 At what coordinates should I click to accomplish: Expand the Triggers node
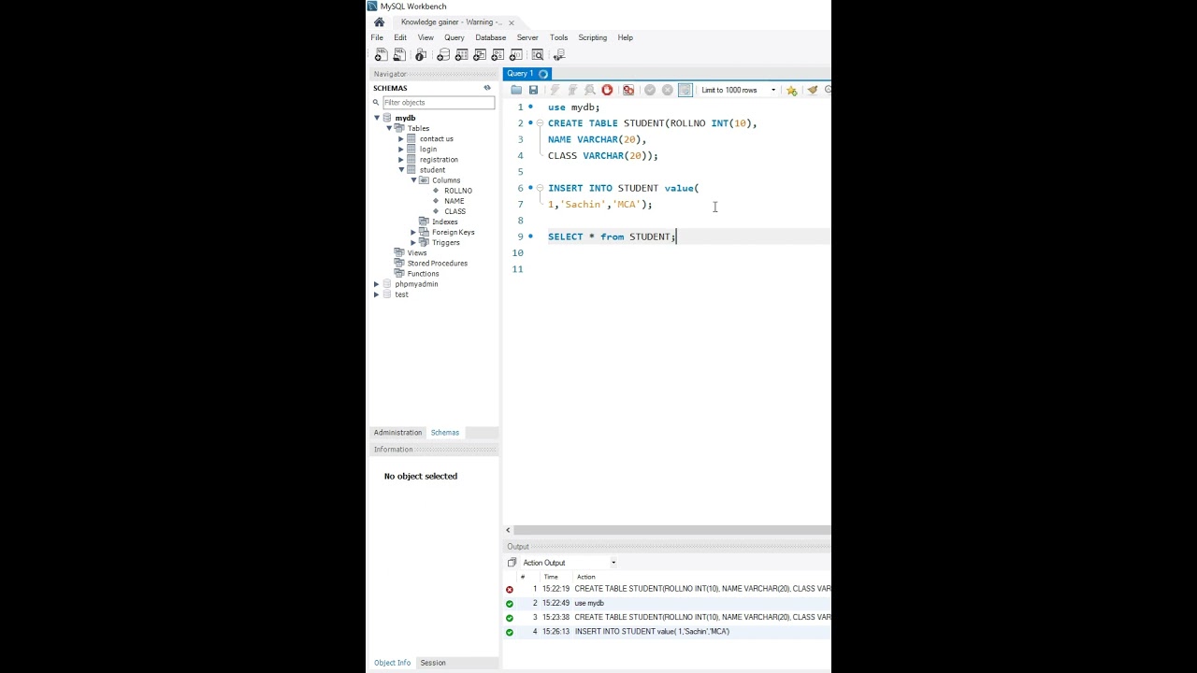[x=413, y=242]
